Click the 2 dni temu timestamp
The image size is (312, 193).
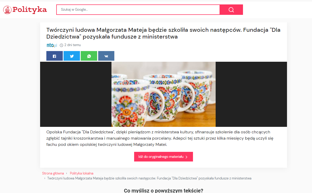[73, 45]
